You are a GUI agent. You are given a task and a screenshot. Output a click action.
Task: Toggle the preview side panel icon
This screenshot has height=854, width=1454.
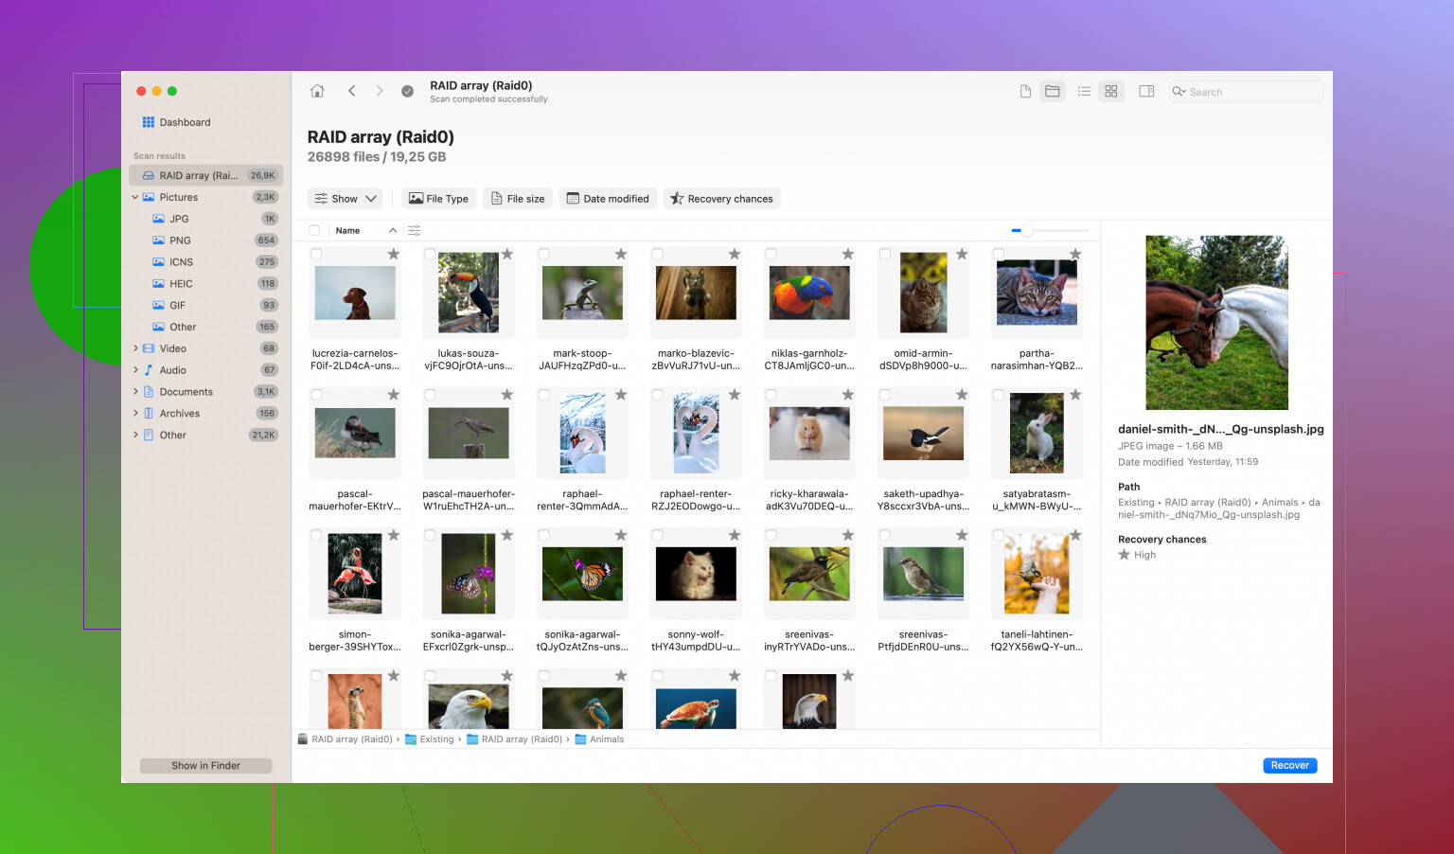coord(1146,91)
